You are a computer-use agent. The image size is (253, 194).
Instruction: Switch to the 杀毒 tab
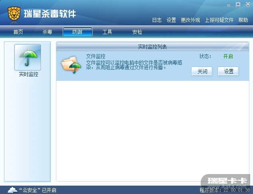click(47, 32)
